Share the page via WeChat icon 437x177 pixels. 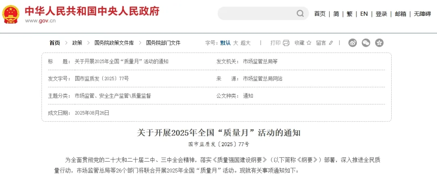(366, 43)
